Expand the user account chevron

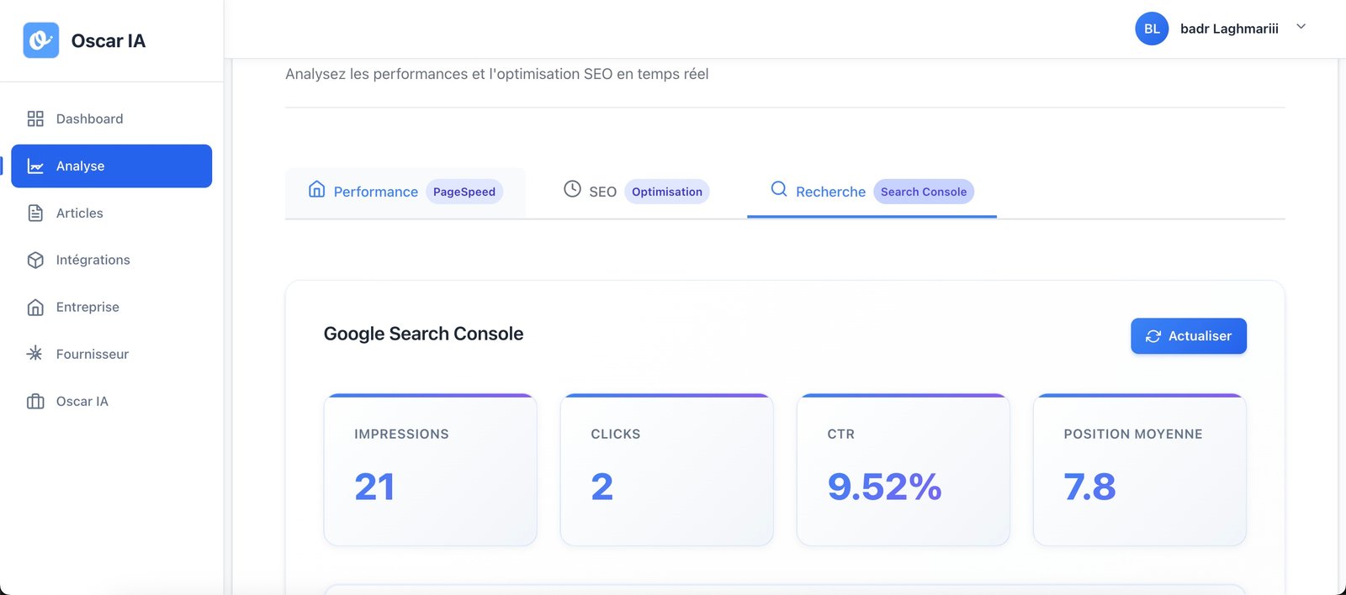click(1301, 27)
